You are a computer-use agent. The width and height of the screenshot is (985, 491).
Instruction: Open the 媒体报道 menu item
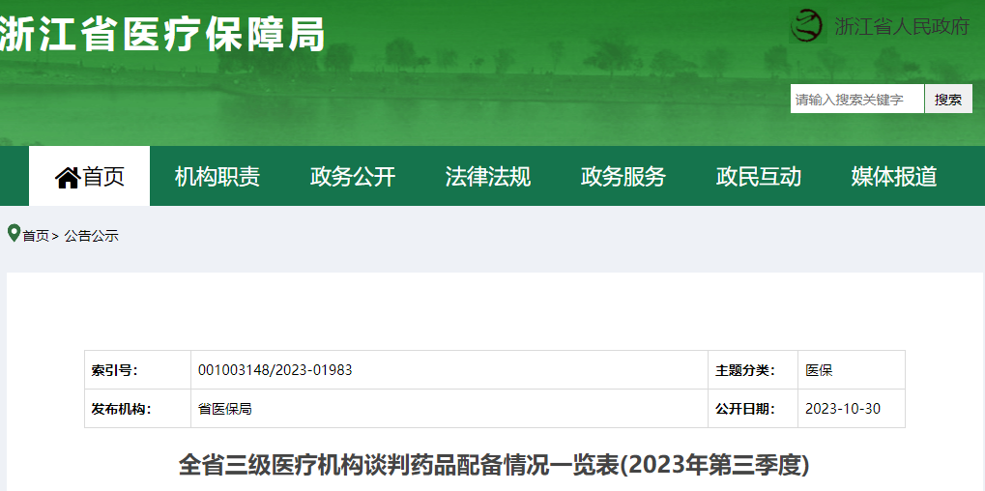coord(894,177)
